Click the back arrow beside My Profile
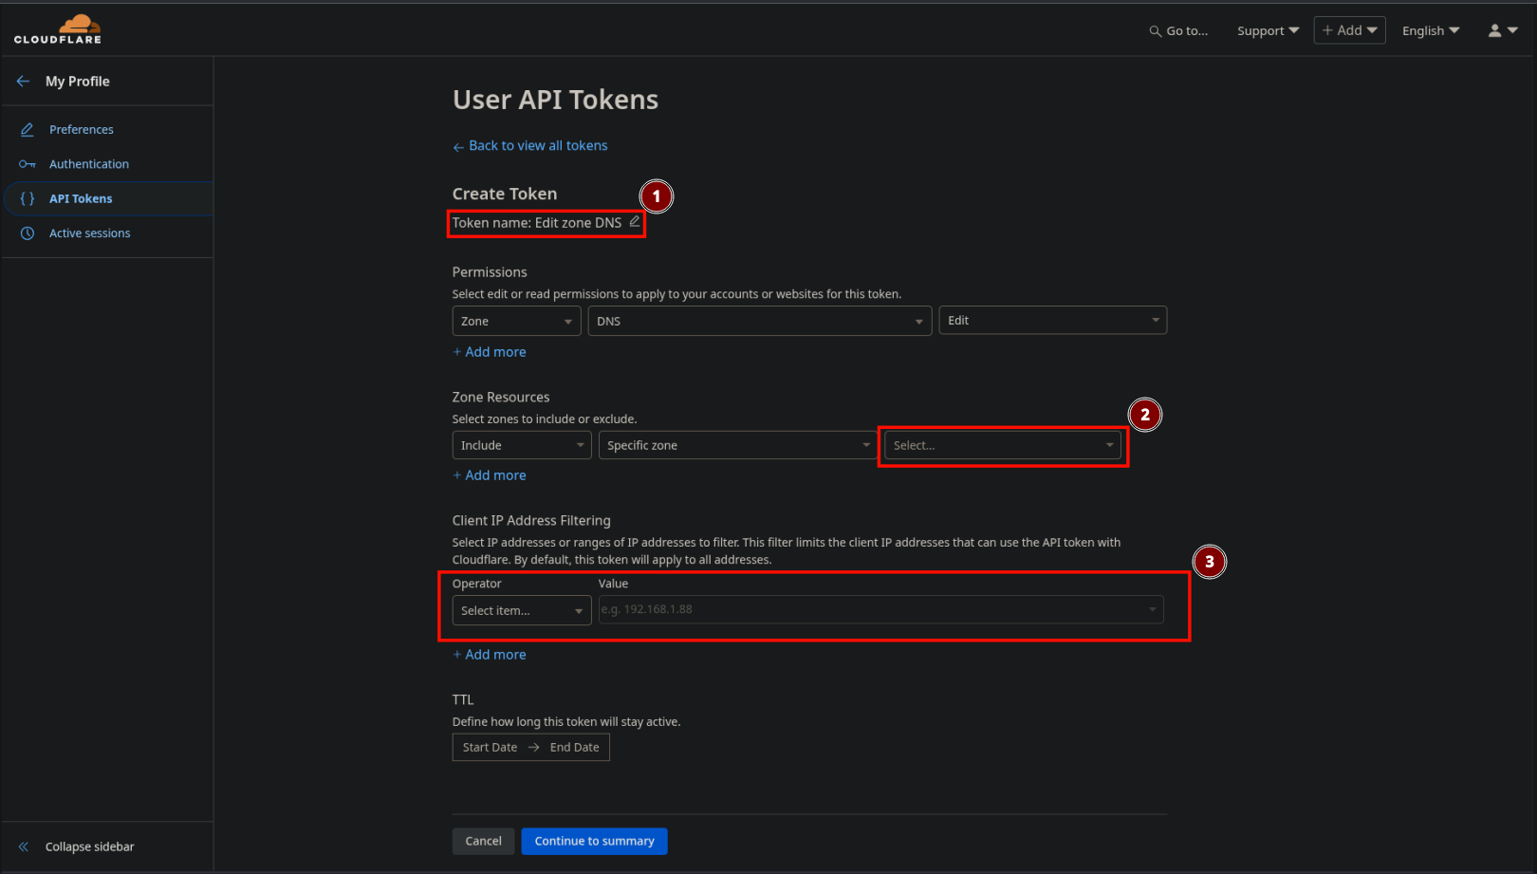The height and width of the screenshot is (874, 1537). tap(23, 81)
